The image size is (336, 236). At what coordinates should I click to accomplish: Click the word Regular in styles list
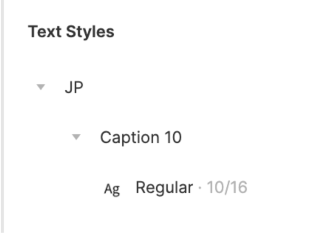coord(164,188)
